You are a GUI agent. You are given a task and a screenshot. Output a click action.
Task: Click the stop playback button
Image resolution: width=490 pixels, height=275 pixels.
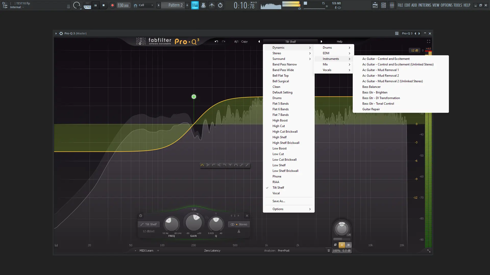tap(103, 5)
